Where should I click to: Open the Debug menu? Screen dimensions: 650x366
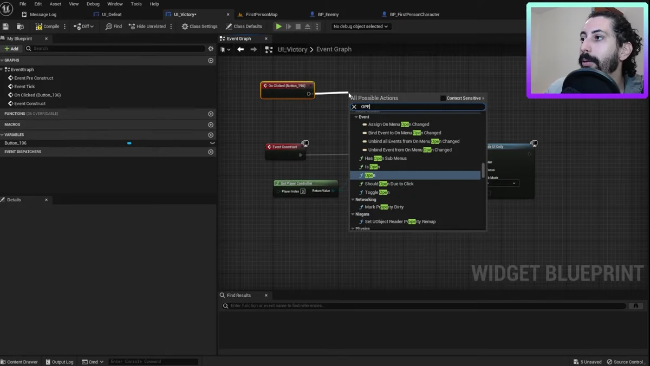[x=93, y=4]
